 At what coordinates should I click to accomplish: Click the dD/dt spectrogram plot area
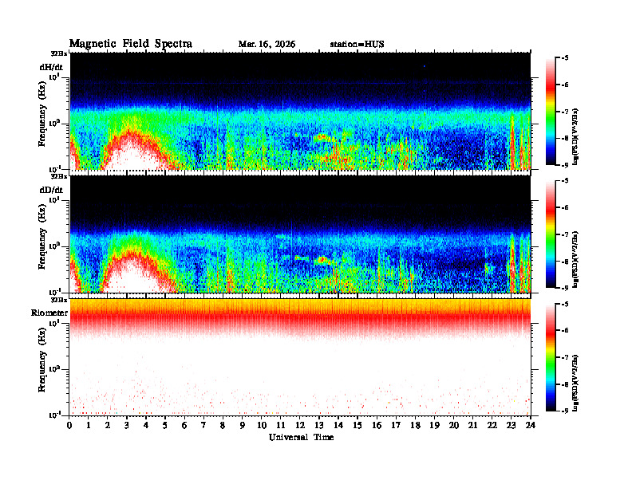pyautogui.click(x=300, y=234)
